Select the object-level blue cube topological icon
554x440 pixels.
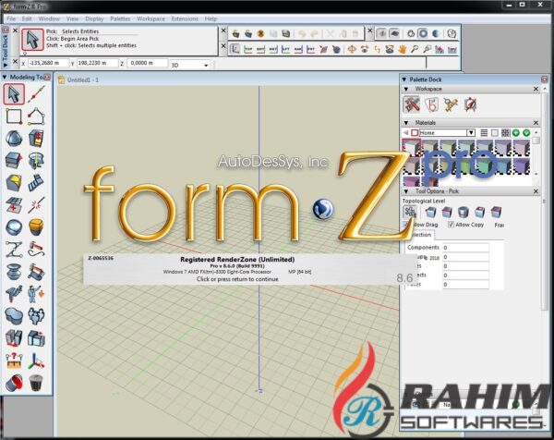pyautogui.click(x=430, y=213)
